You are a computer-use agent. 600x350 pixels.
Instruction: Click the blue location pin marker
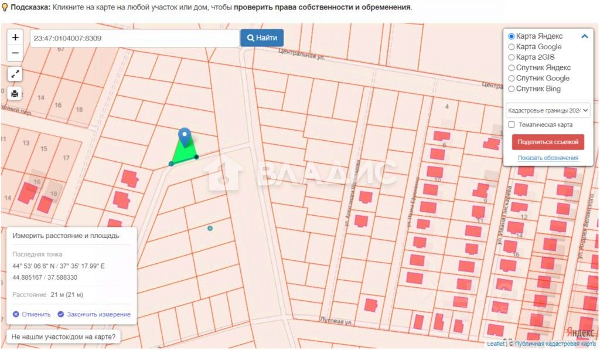(185, 137)
